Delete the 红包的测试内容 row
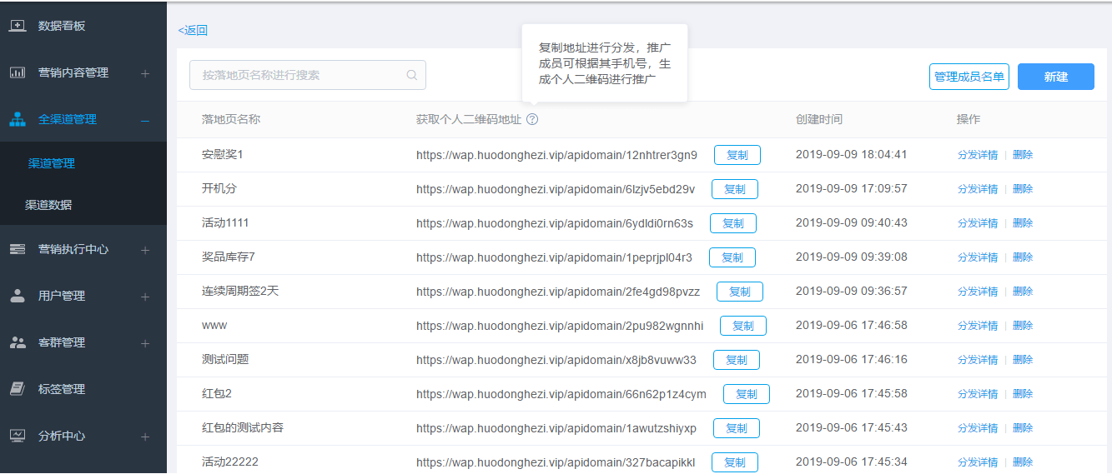The image size is (1112, 474). 1023,428
